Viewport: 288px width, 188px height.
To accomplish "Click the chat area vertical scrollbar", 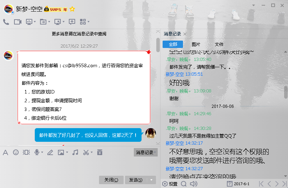I will tap(158, 46).
